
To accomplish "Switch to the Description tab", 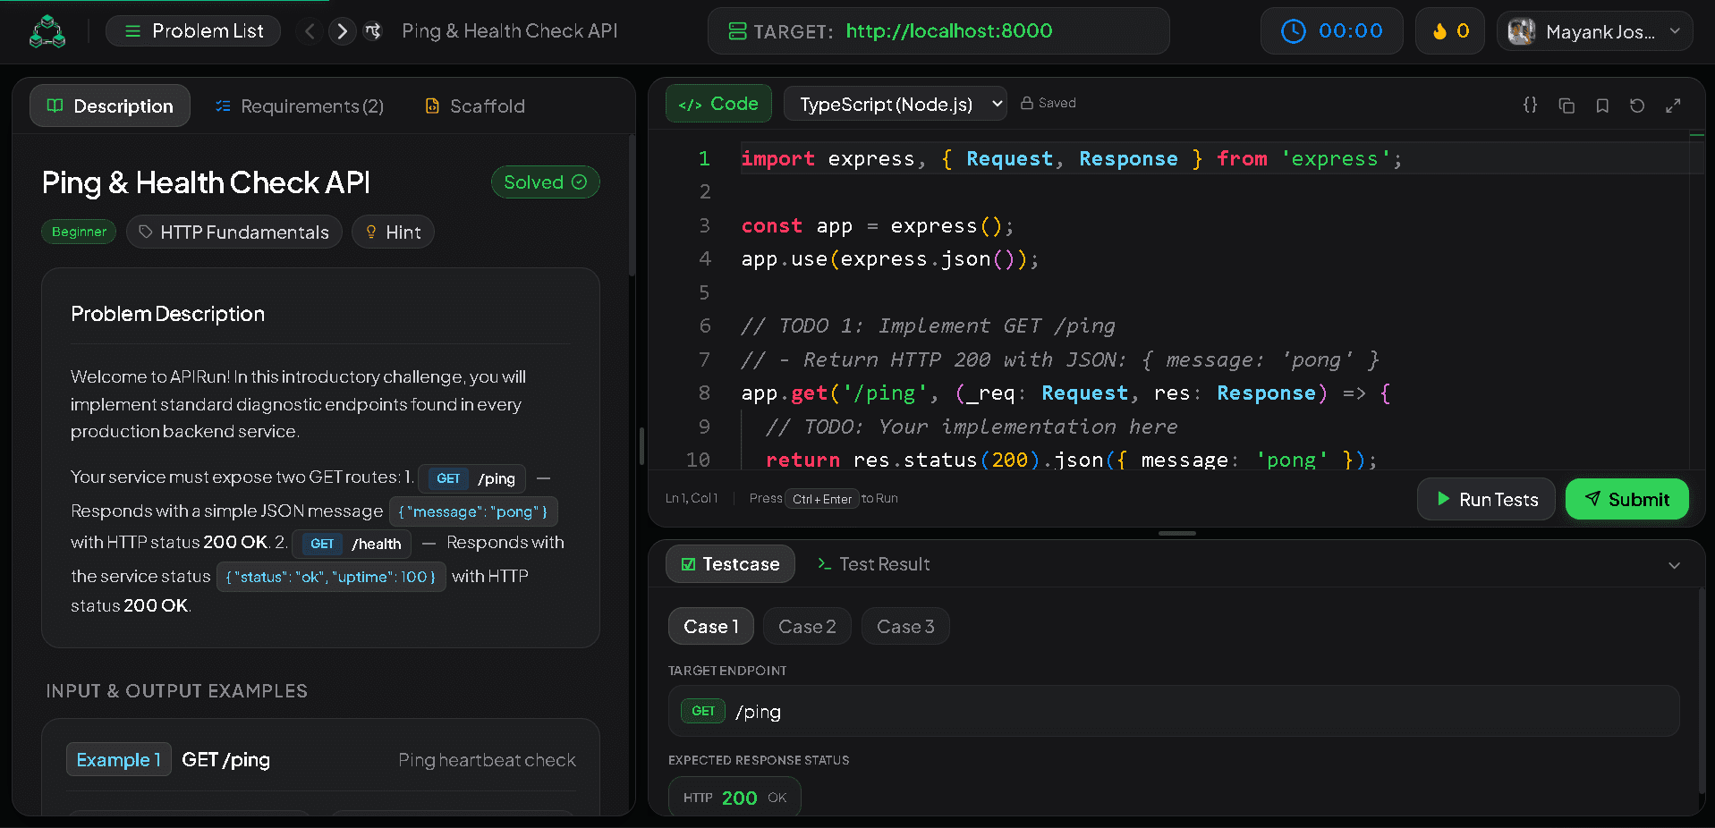I will pos(110,106).
